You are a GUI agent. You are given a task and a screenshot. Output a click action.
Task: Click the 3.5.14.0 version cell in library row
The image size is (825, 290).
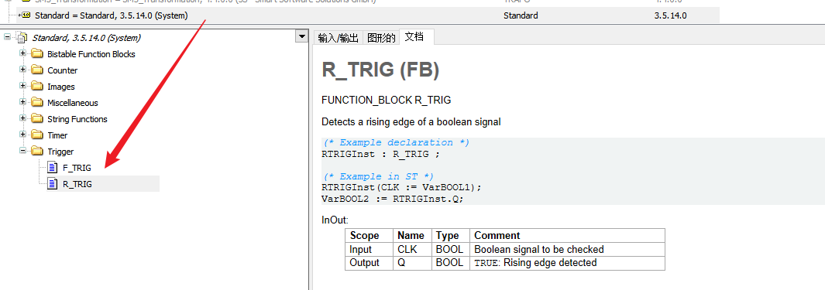click(670, 15)
